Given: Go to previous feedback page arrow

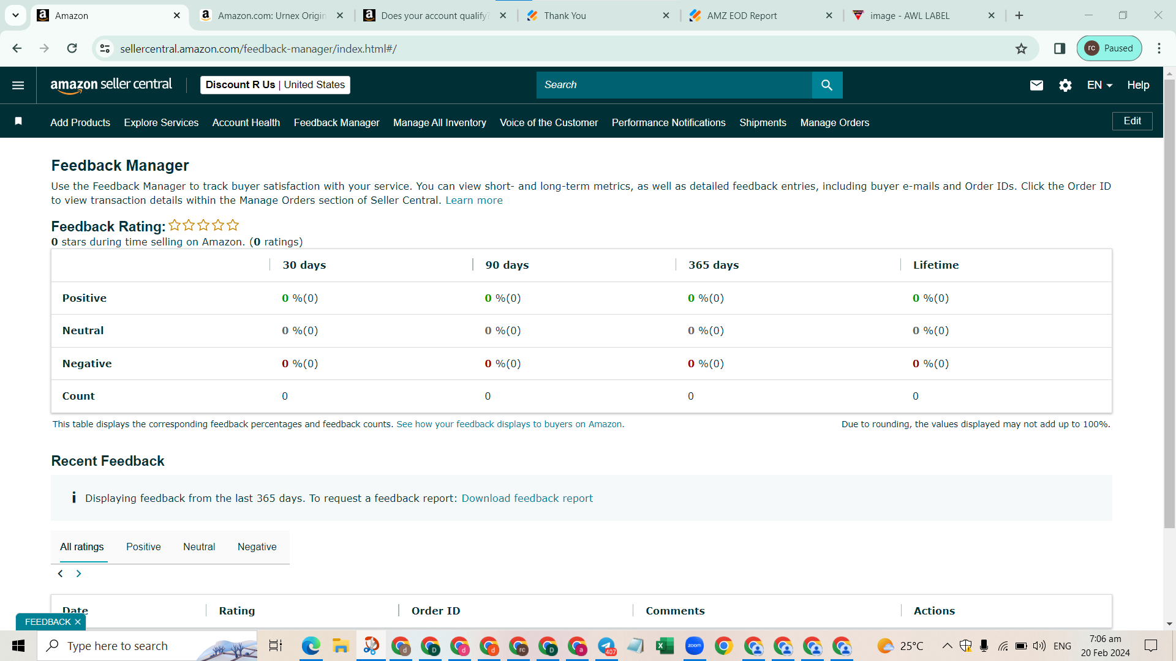Looking at the screenshot, I should click(x=60, y=573).
